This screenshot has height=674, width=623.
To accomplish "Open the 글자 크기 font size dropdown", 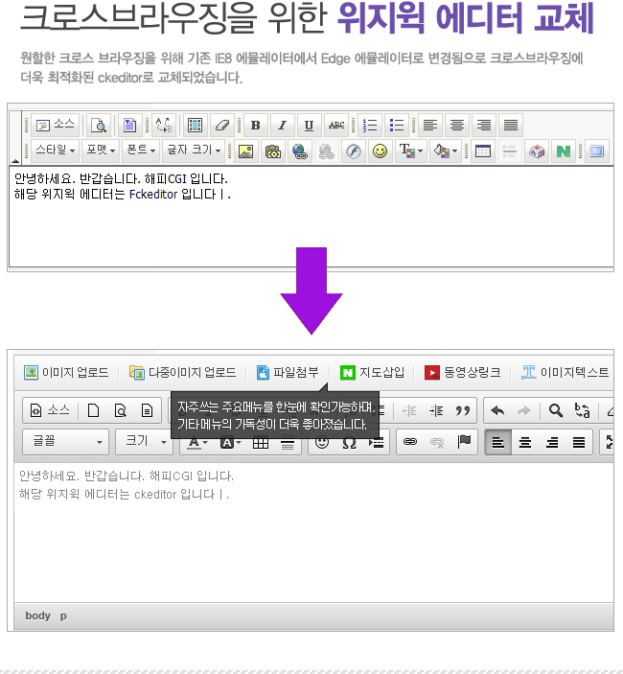I will coord(194,151).
